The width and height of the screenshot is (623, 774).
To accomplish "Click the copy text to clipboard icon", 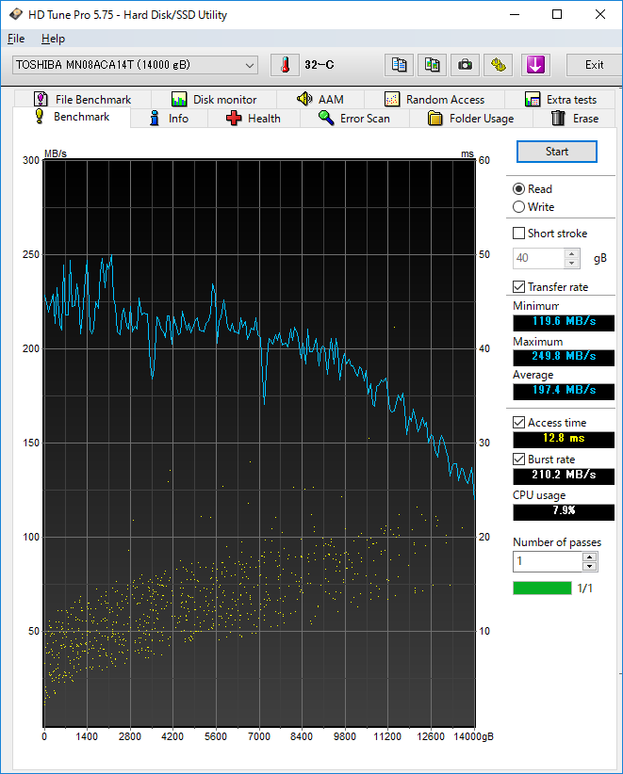I will 400,65.
